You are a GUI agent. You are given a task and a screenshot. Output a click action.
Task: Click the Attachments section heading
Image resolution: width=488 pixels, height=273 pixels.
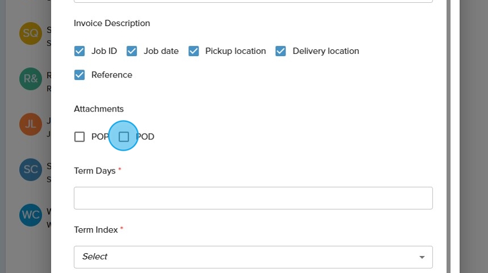99,109
